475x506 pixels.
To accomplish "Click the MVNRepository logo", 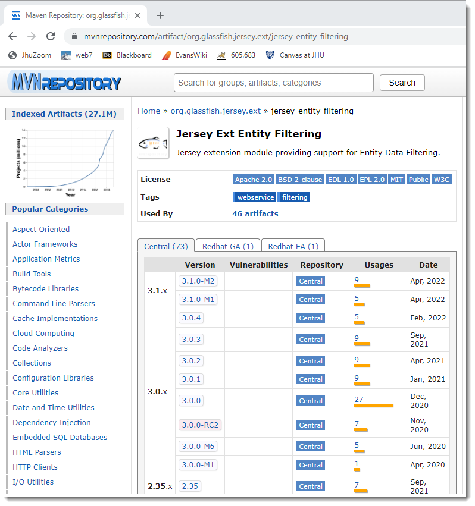I will pos(66,82).
